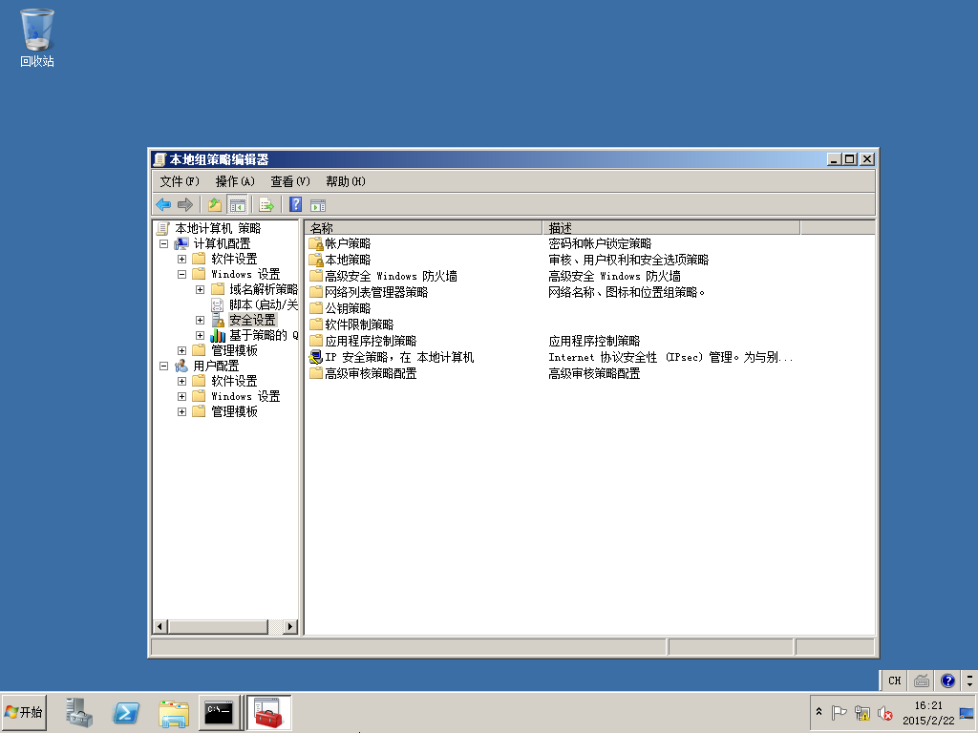This screenshot has height=733, width=978.
Task: Open 帮助(H) menu
Action: (x=346, y=181)
